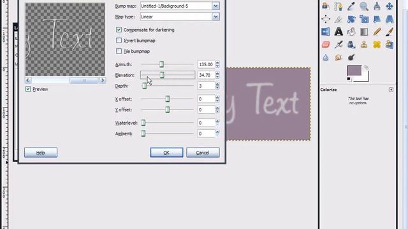Swap foreground and background colors
408x229 pixels.
[366, 68]
